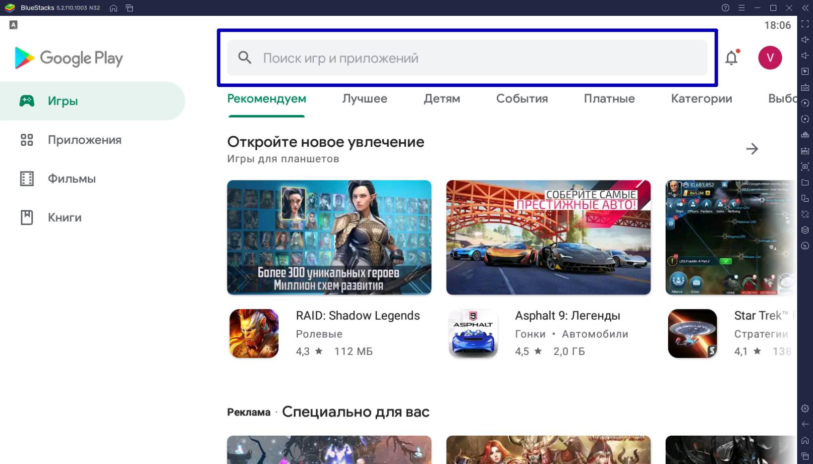Click the 18:06 clock
The image size is (813, 464).
coord(777,25)
